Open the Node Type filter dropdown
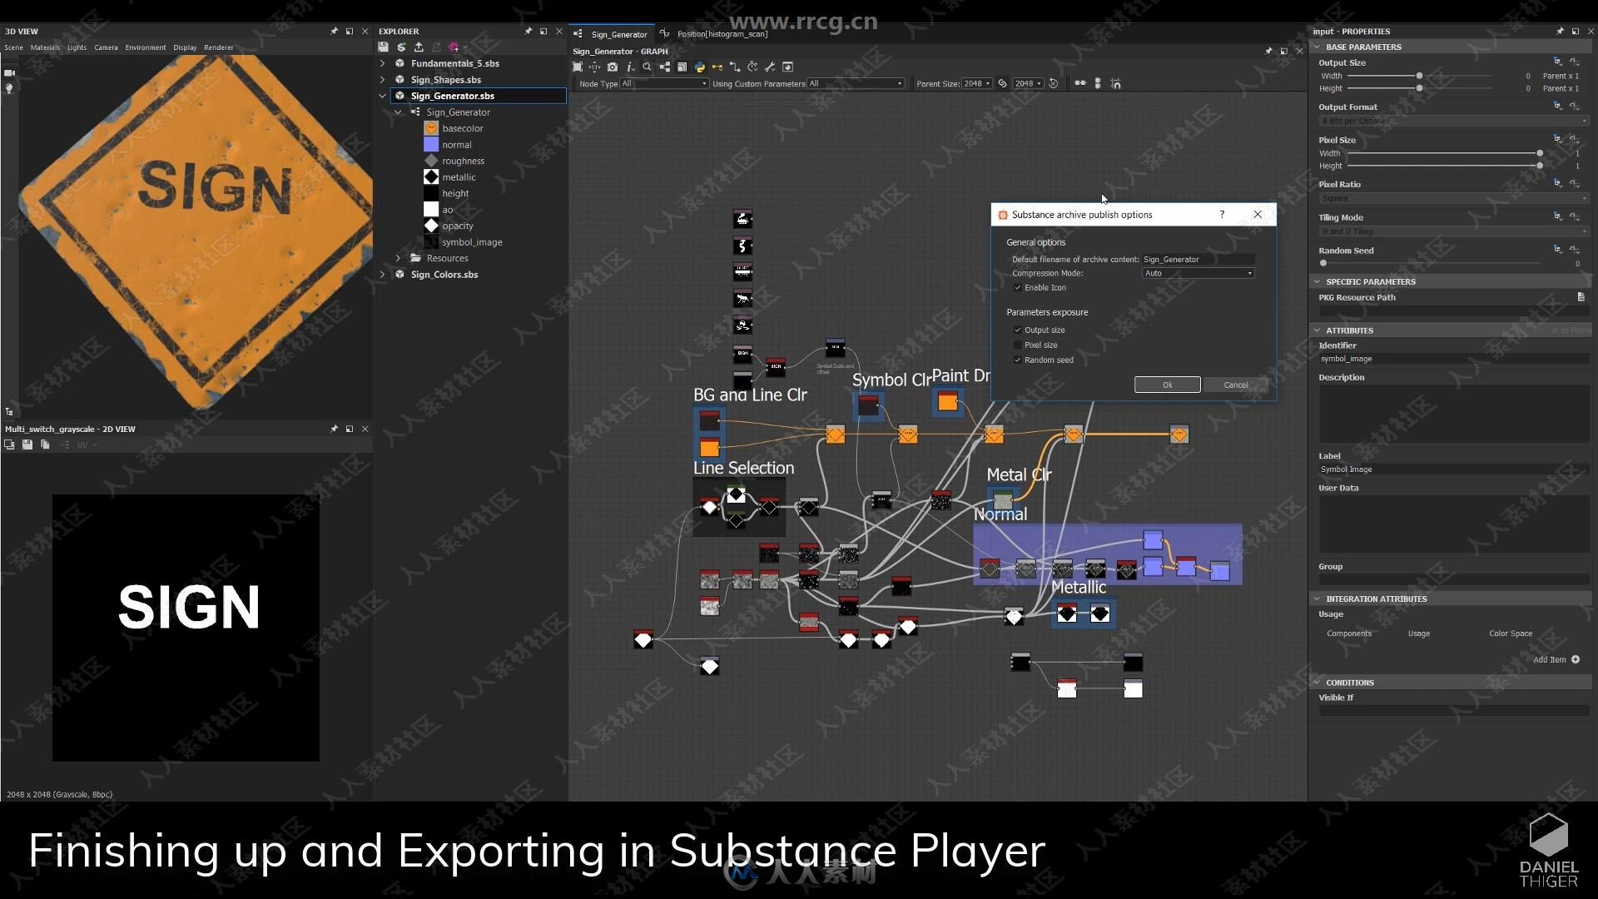 [x=664, y=83]
